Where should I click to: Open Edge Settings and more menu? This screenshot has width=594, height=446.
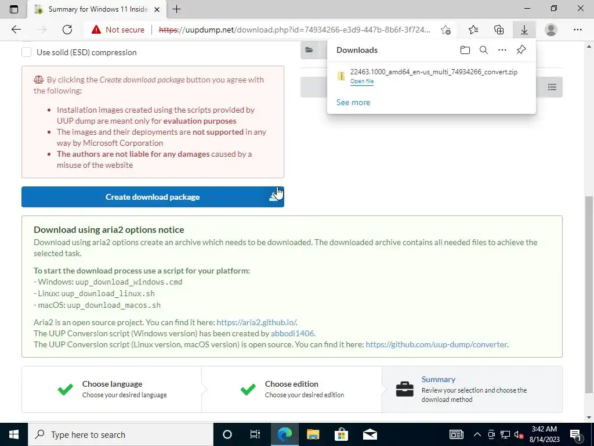pos(577,30)
